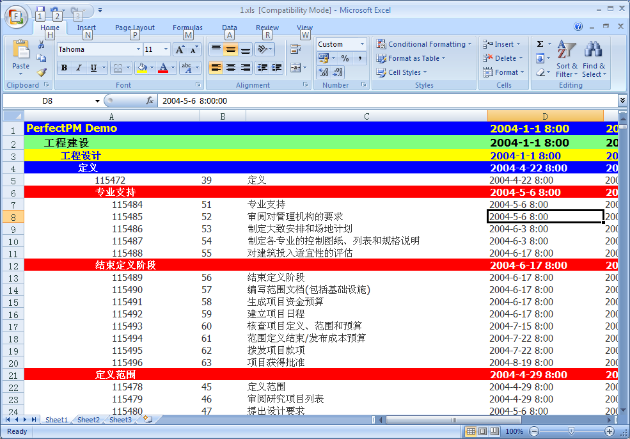This screenshot has height=439, width=630.
Task: Set Middle Align vertical alignment
Action: click(x=231, y=49)
